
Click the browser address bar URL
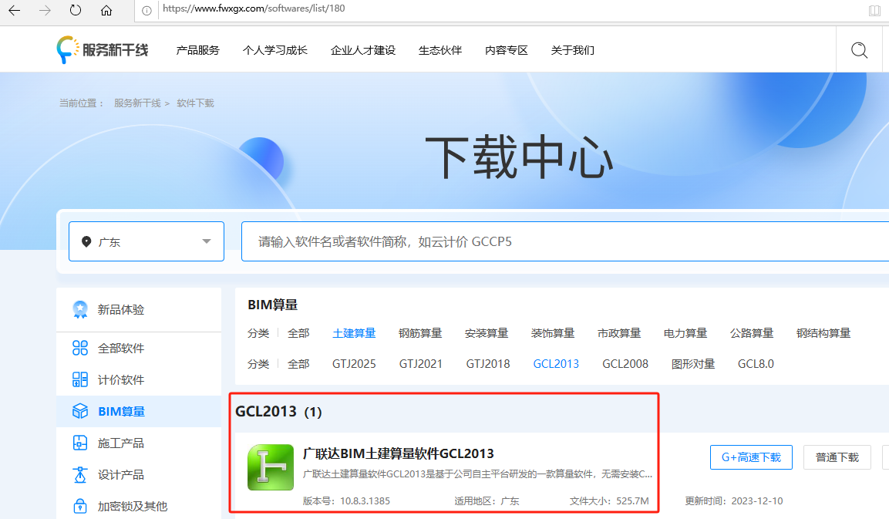tap(254, 8)
